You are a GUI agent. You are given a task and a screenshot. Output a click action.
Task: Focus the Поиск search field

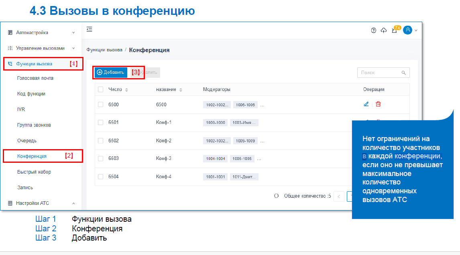tap(383, 73)
